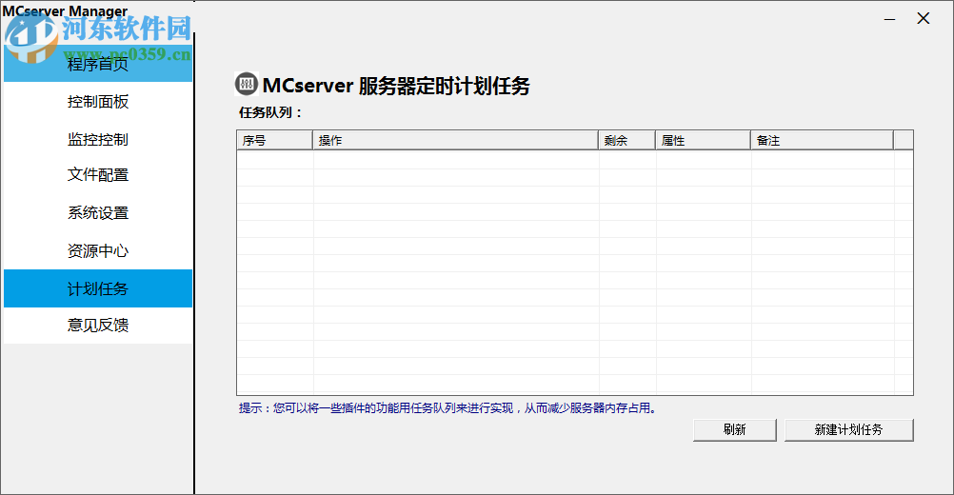This screenshot has width=954, height=495.
Task: Click the 任务队列 label text
Action: [x=270, y=112]
